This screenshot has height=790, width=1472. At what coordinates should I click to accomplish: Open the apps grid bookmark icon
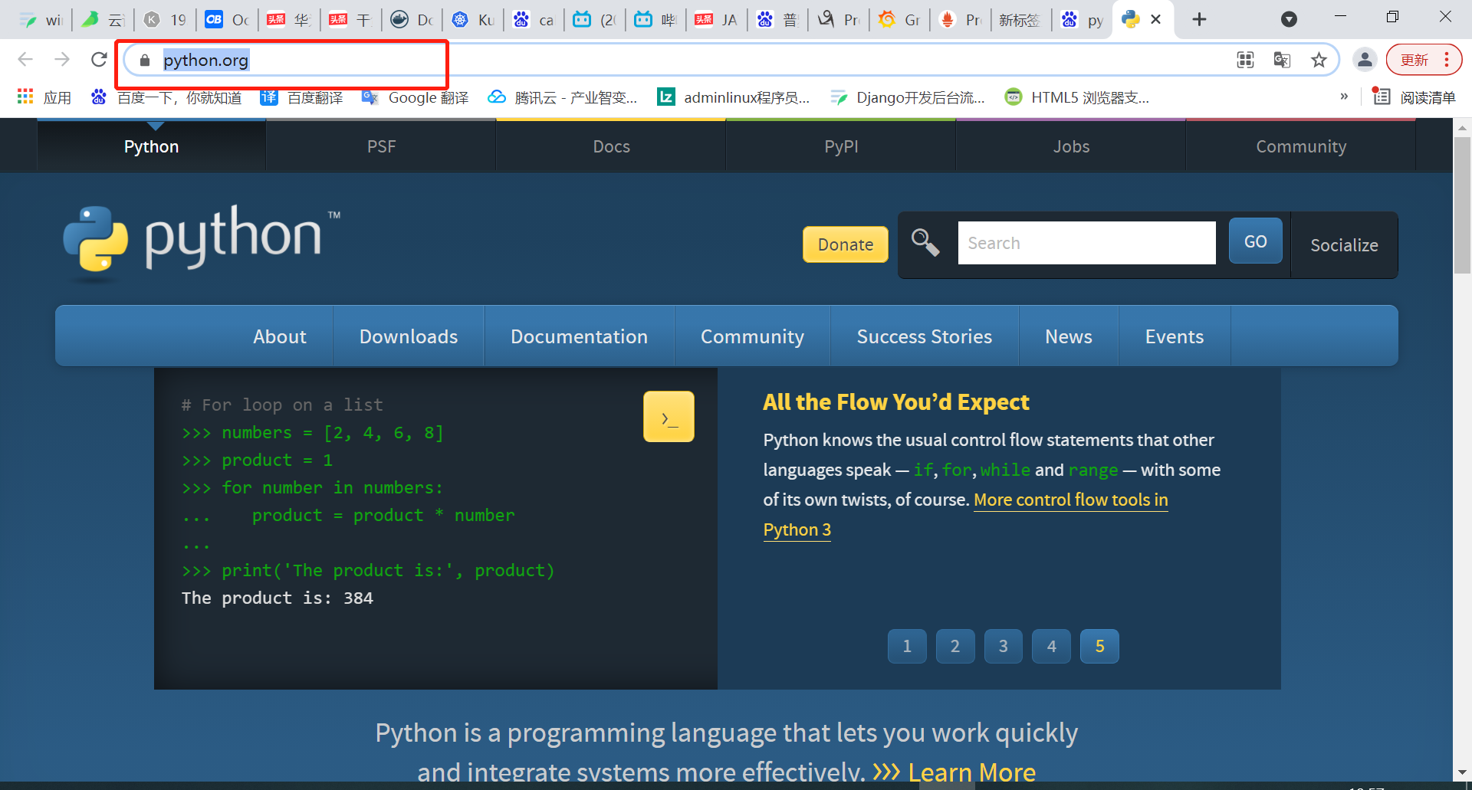coord(25,97)
